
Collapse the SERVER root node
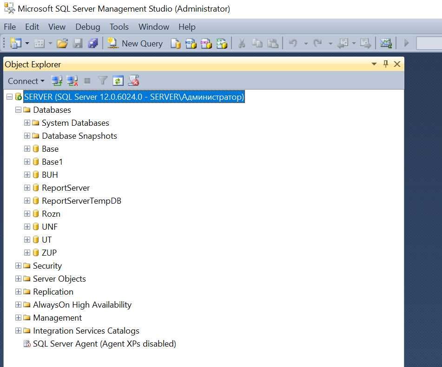[9, 97]
